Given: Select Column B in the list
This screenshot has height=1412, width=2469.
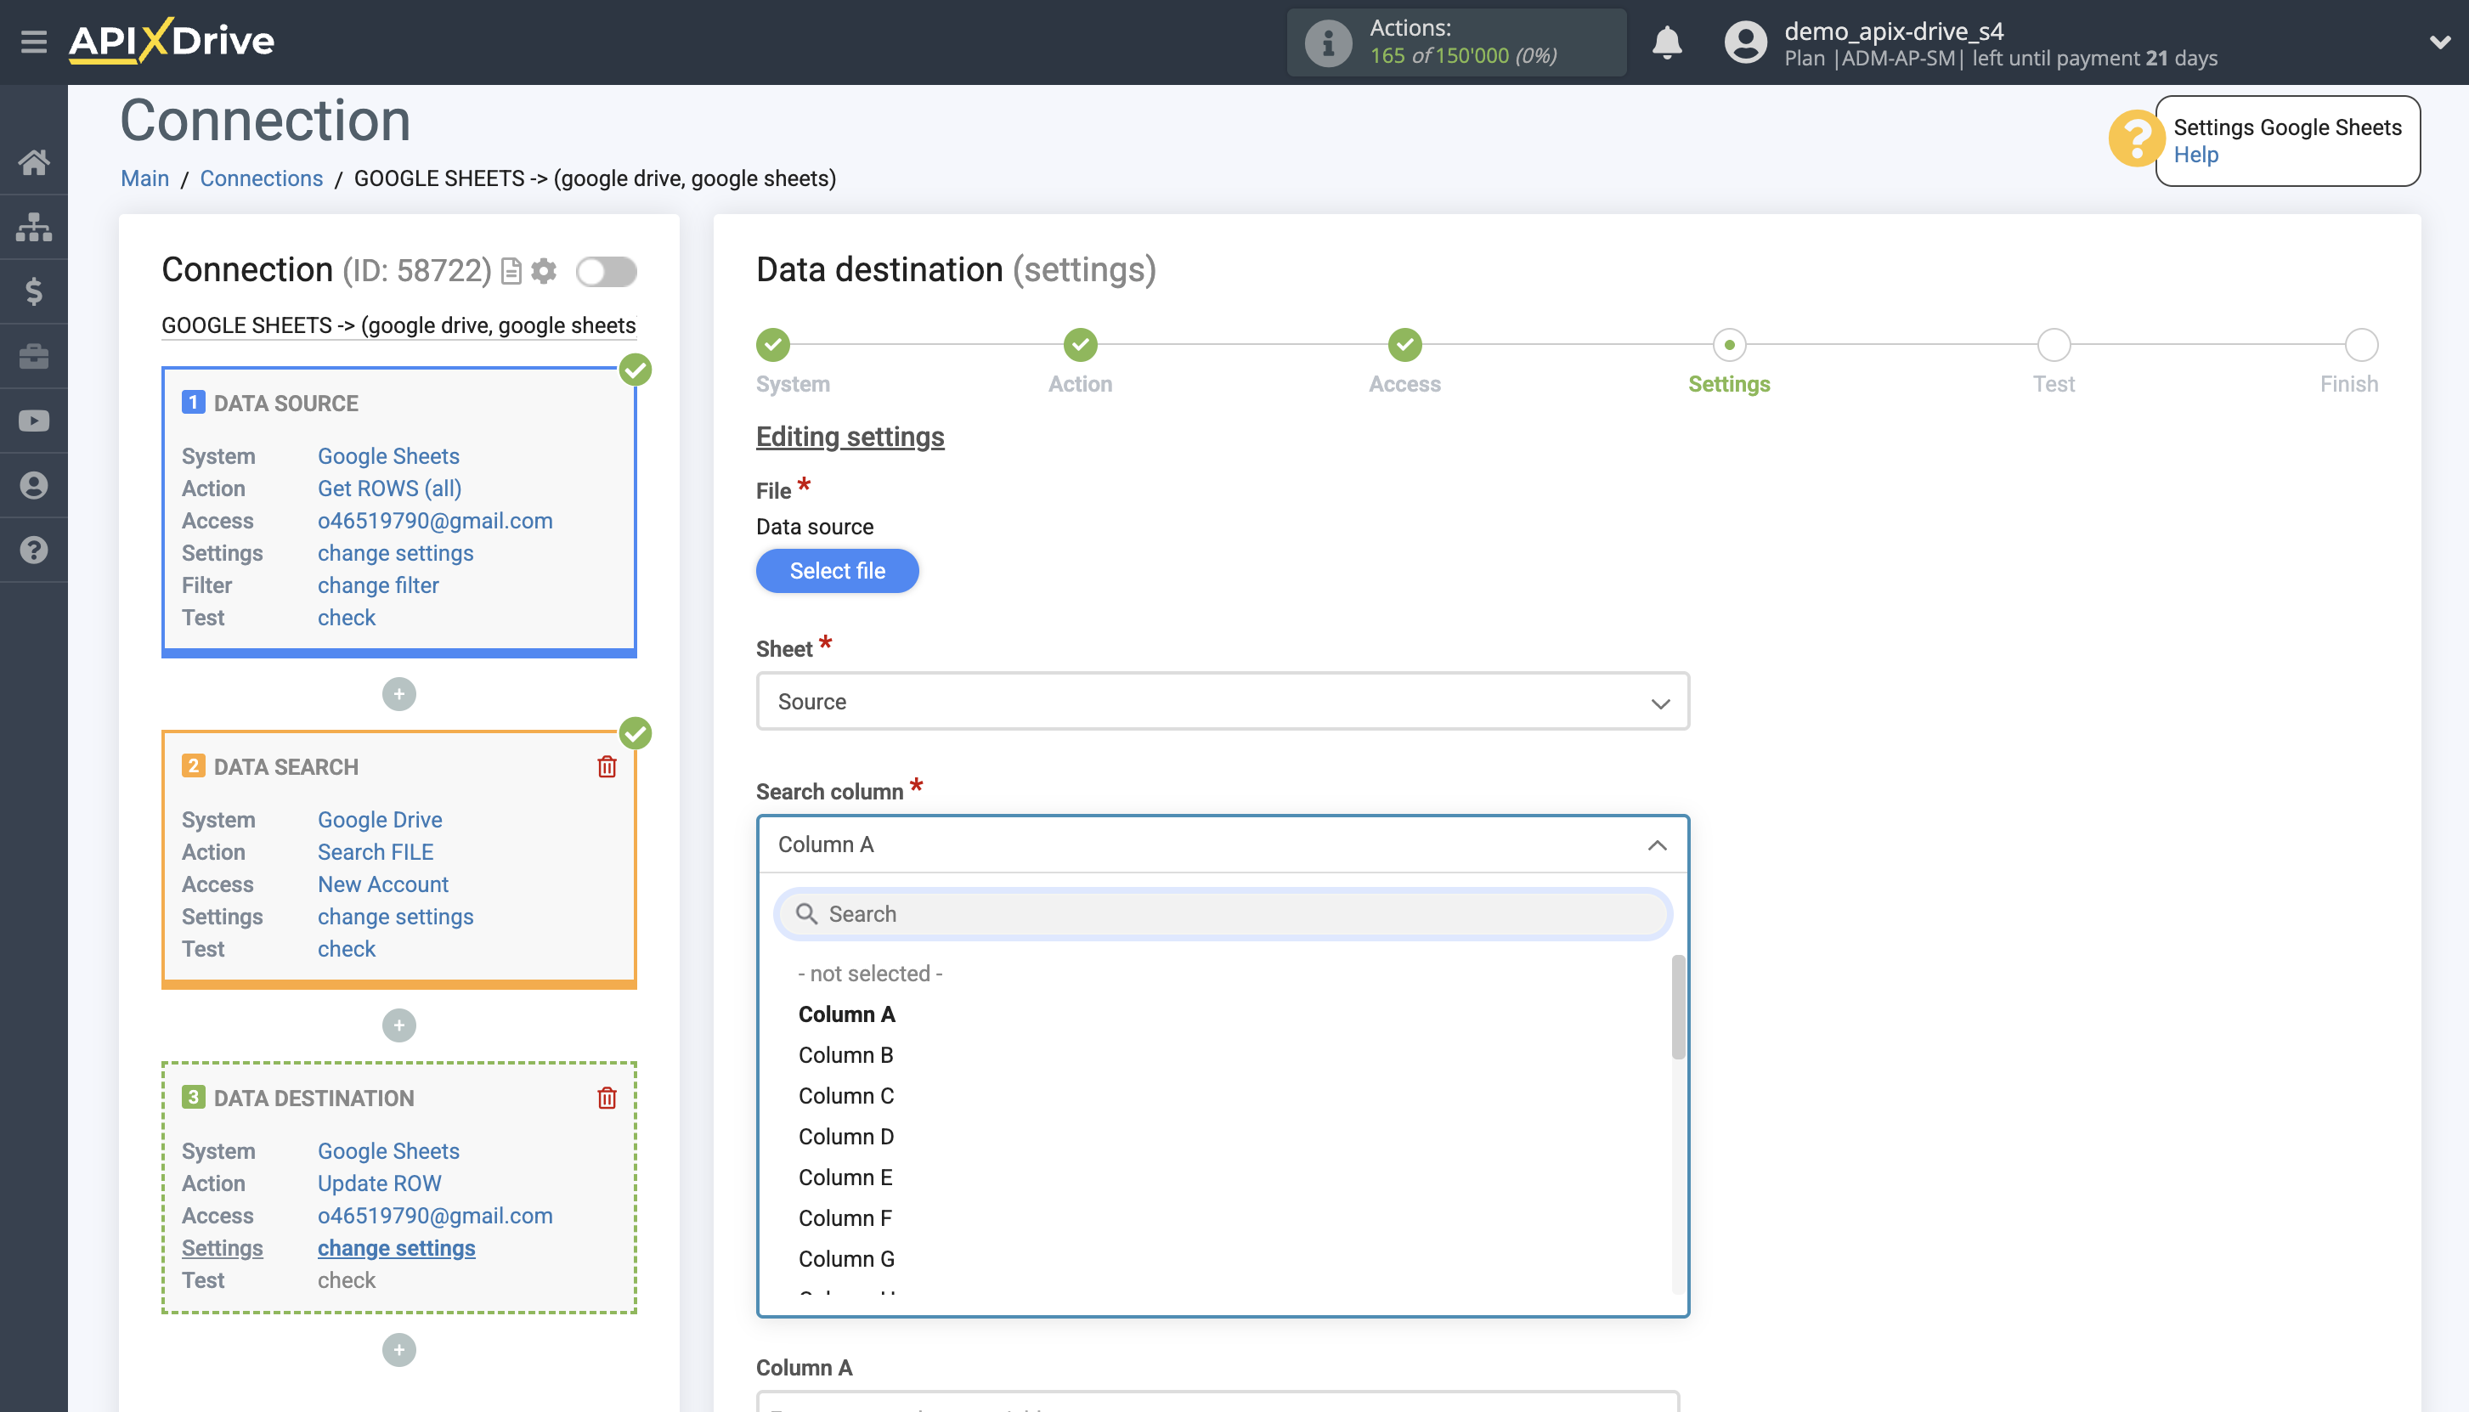Looking at the screenshot, I should pyautogui.click(x=845, y=1055).
